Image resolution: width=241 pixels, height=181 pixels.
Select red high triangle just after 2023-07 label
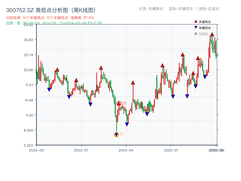click(76, 80)
